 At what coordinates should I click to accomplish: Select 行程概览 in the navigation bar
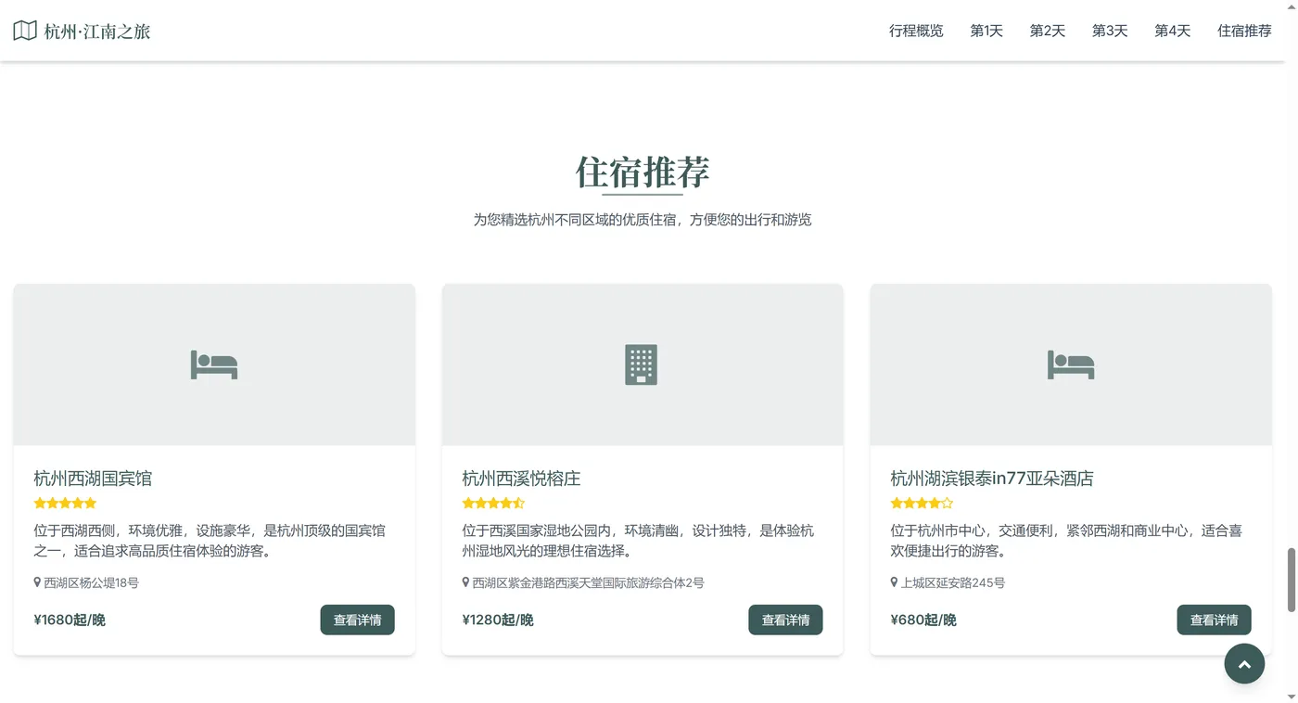916,31
